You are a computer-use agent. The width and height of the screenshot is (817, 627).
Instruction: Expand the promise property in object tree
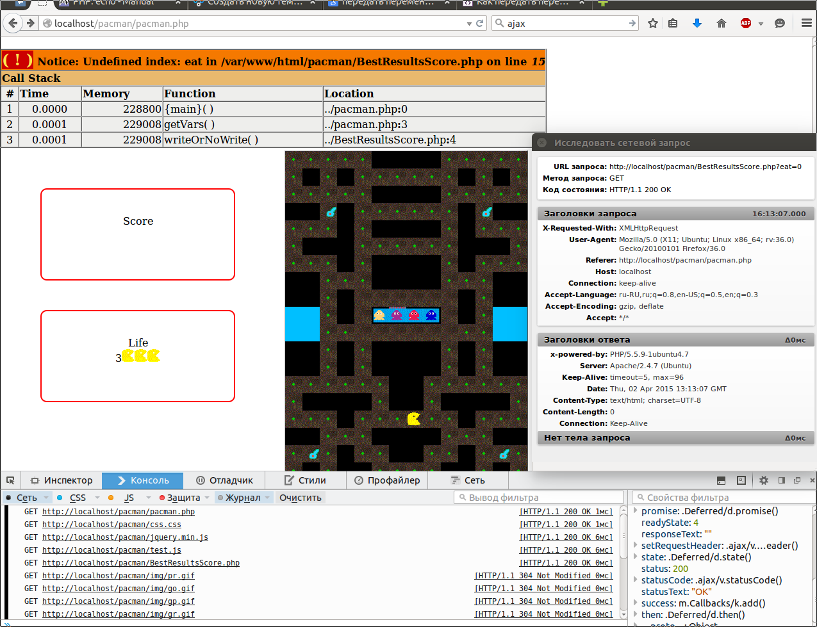point(636,511)
